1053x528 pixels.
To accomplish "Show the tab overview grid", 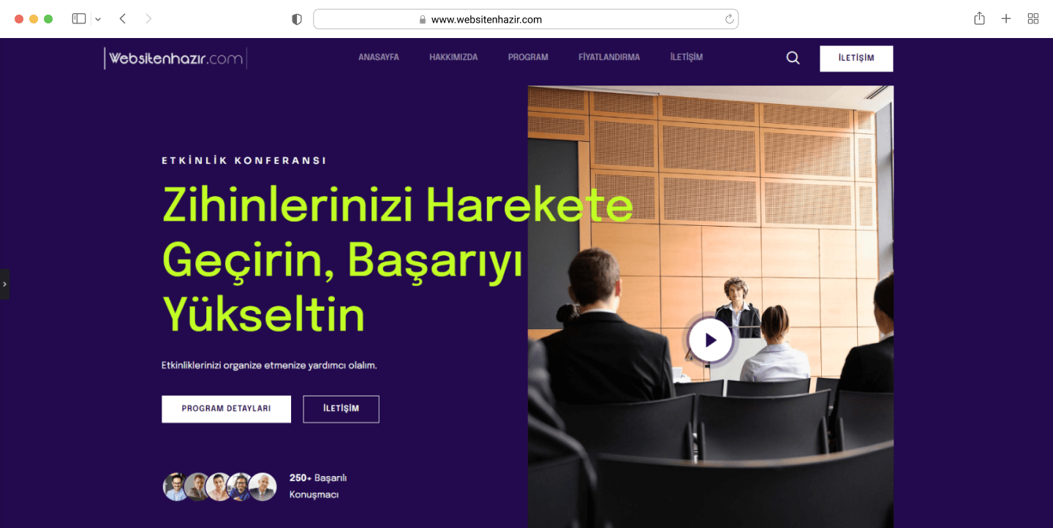I will [1033, 19].
